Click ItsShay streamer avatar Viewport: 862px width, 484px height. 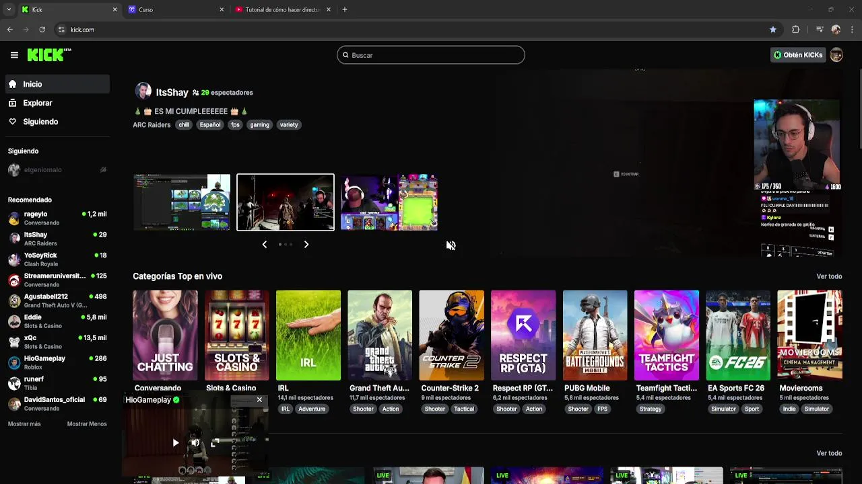143,91
